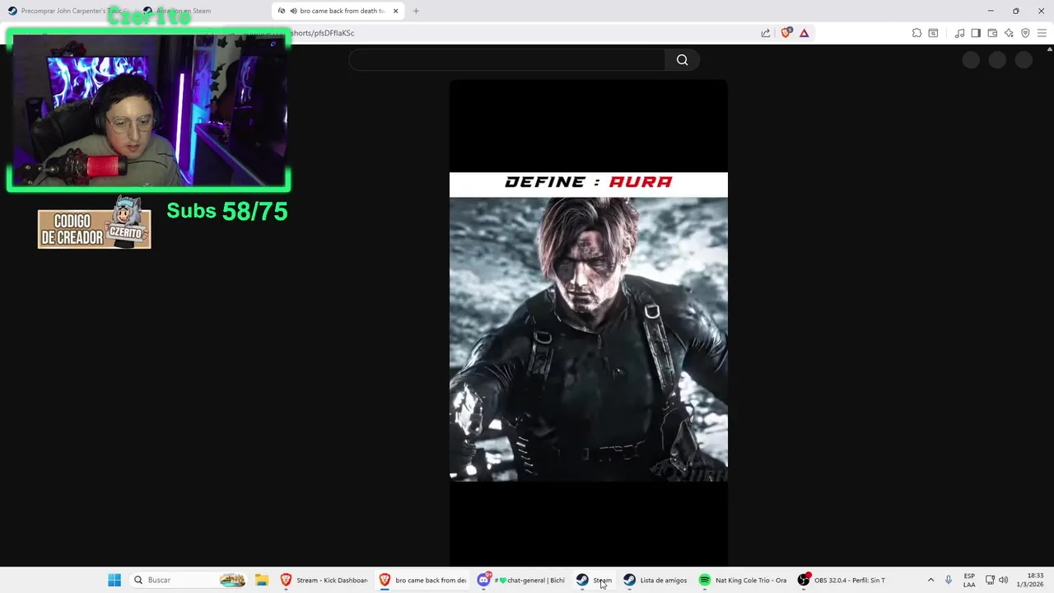Open OBS 32.0.4 taskbar window
The height and width of the screenshot is (593, 1054).
pos(842,580)
